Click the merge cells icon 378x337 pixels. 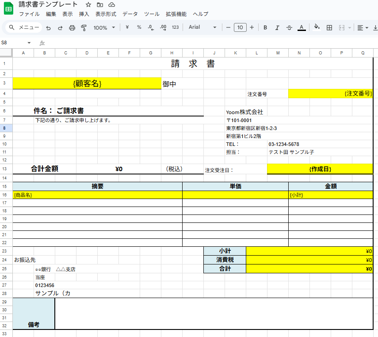coord(342,28)
